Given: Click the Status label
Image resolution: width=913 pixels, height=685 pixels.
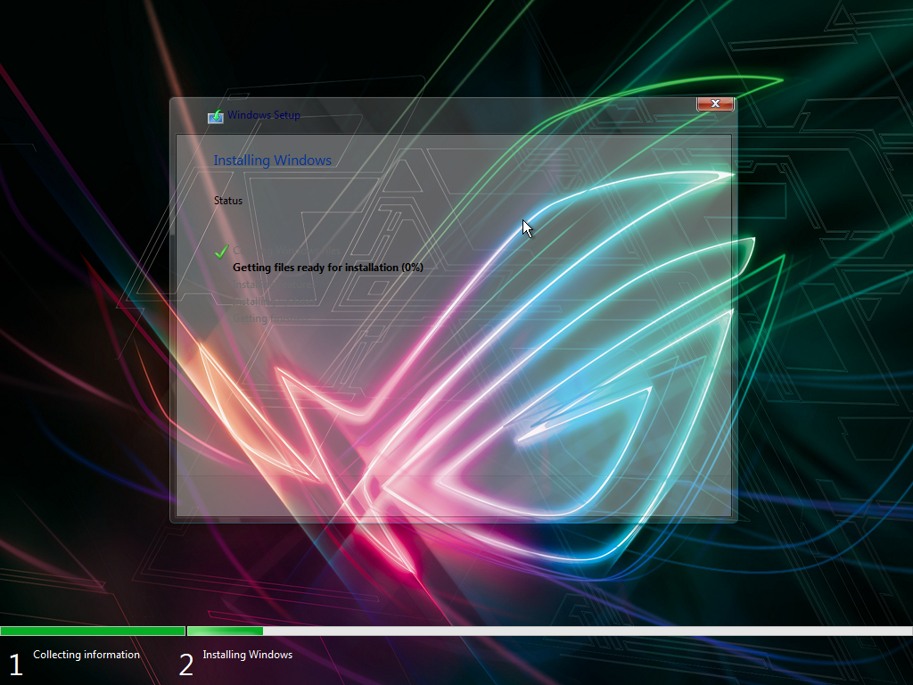Looking at the screenshot, I should (227, 201).
